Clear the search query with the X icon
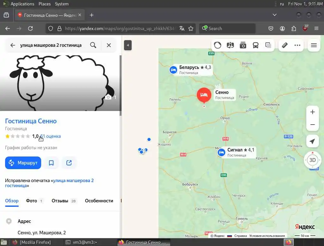 click(x=109, y=45)
